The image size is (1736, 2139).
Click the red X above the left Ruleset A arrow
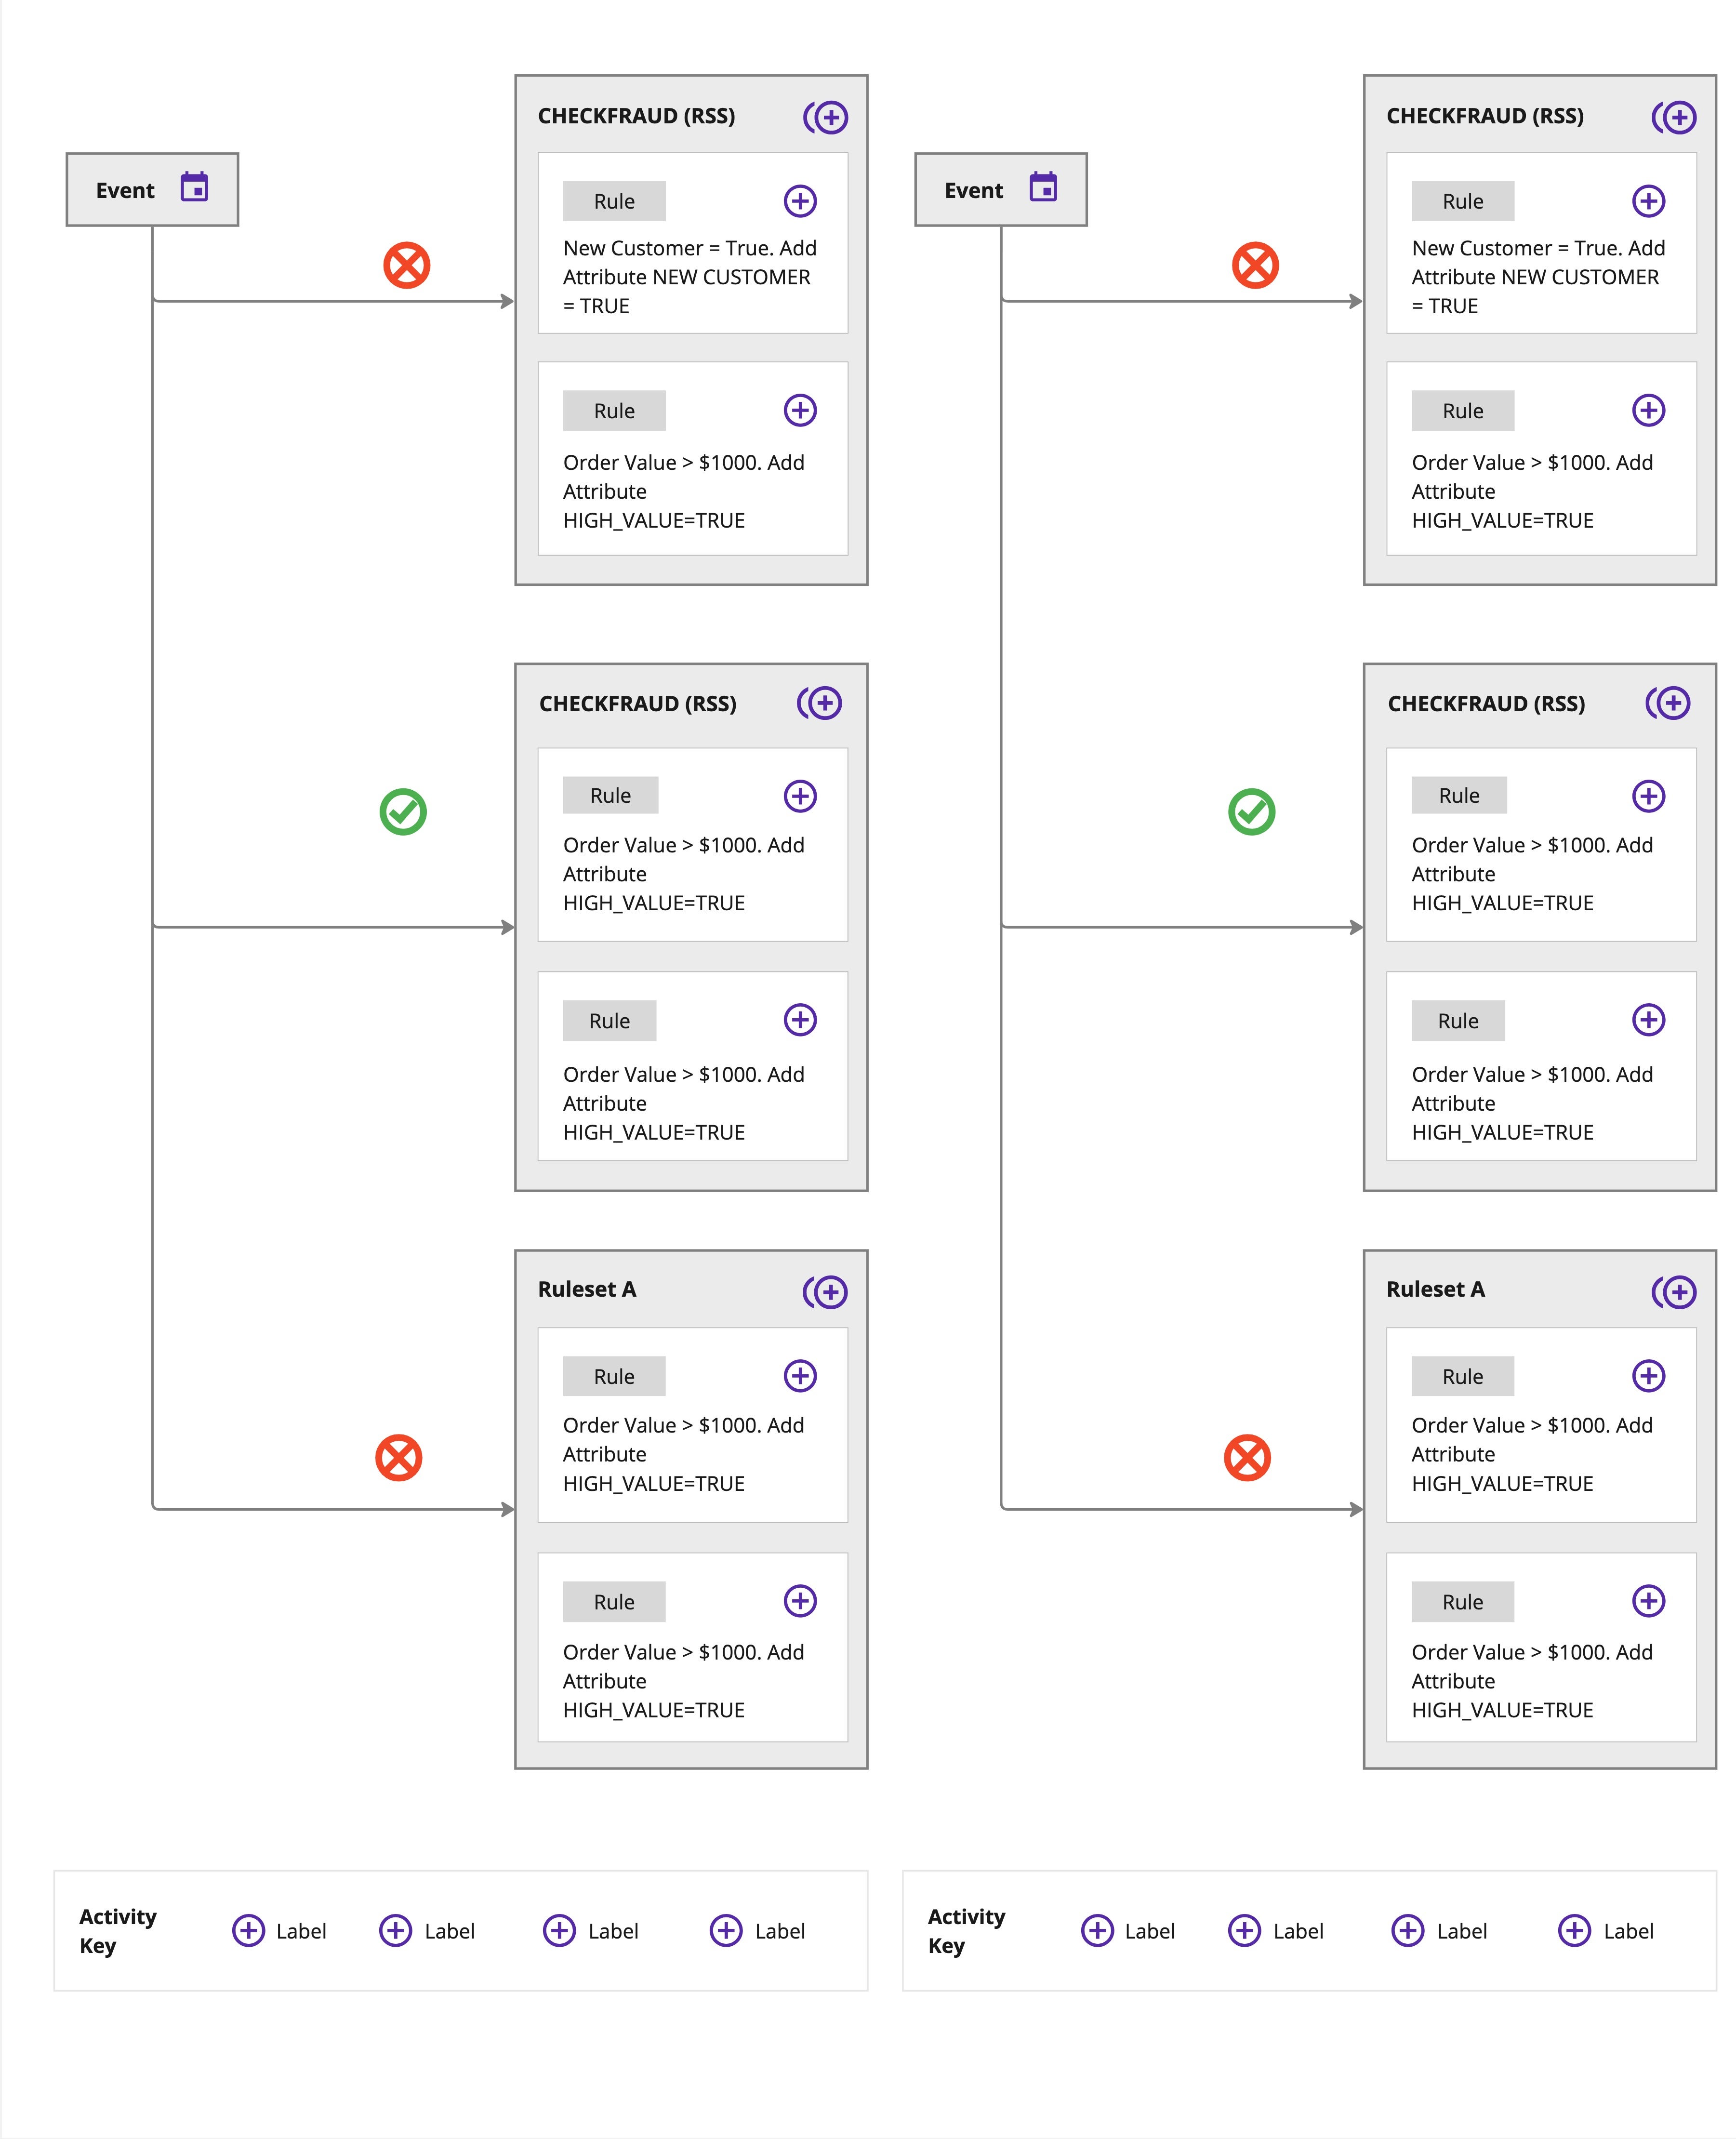tap(399, 1458)
